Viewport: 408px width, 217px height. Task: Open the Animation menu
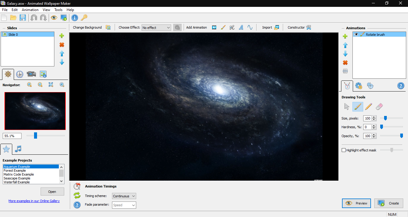point(30,10)
